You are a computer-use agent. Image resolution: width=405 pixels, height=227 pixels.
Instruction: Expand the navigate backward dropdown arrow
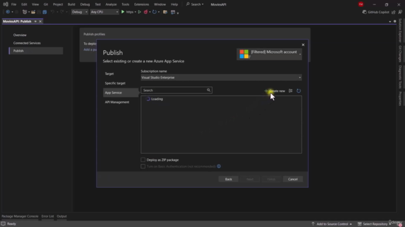tap(12, 12)
